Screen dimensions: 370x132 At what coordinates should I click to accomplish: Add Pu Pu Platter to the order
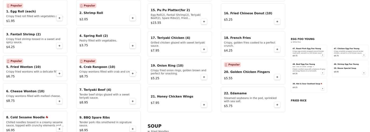[204, 21]
